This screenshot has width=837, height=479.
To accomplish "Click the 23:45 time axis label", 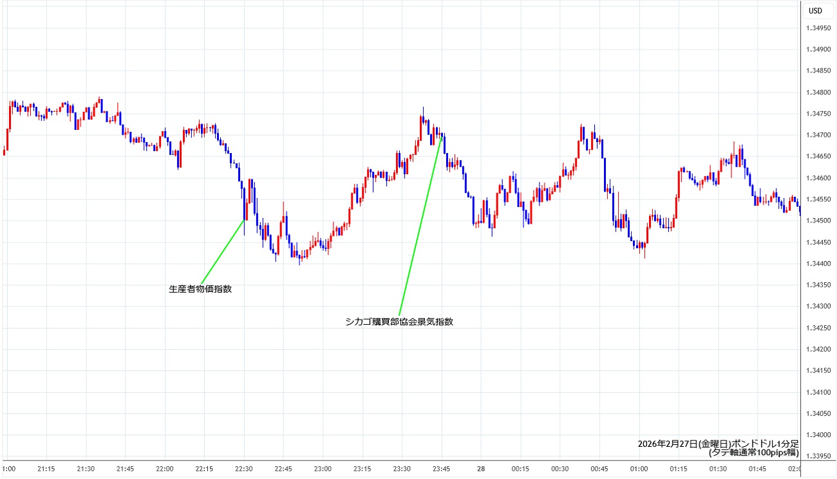I will click(x=441, y=469).
